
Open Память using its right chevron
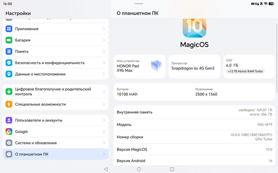[104, 51]
